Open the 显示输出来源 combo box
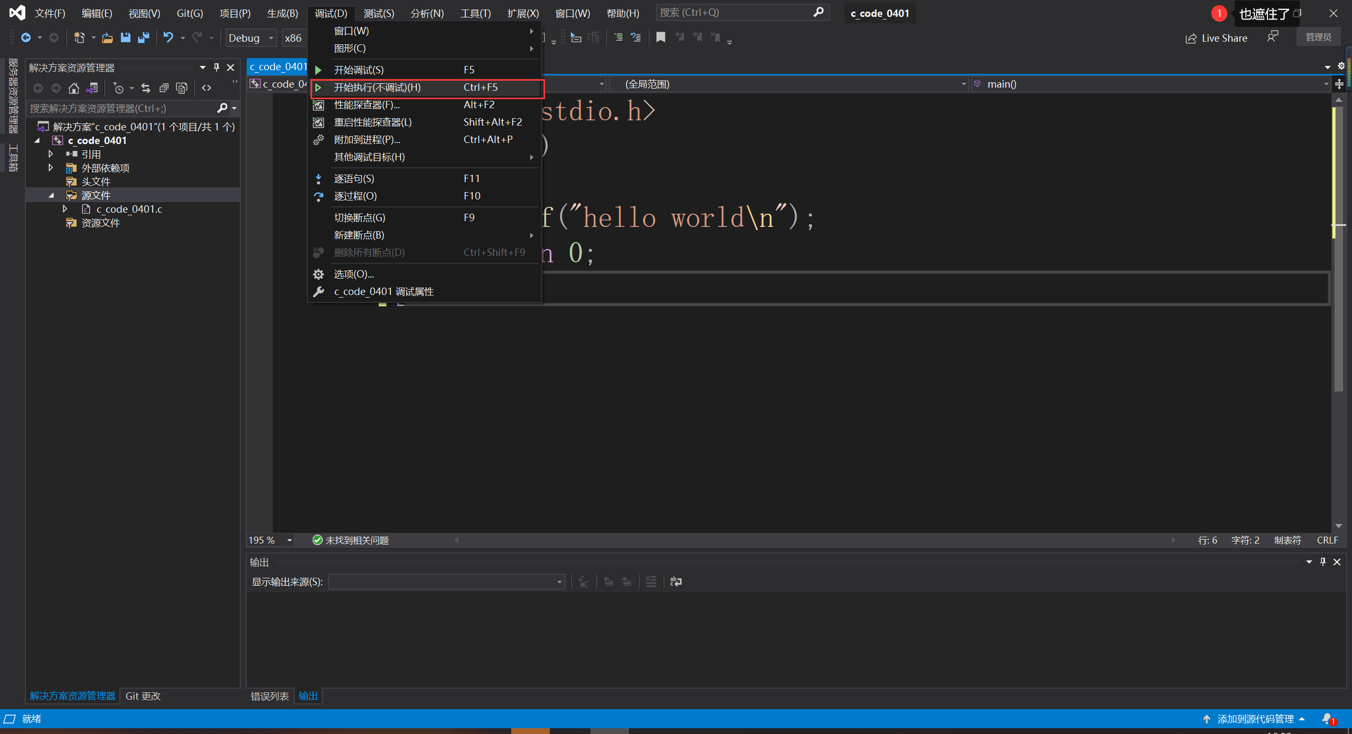The image size is (1352, 734). (447, 582)
